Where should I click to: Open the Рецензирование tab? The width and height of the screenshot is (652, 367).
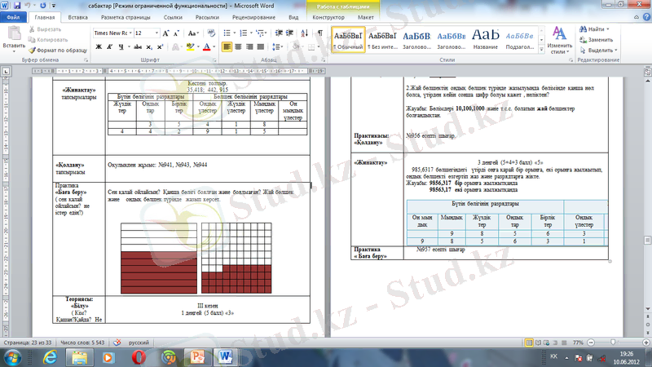pos(254,16)
